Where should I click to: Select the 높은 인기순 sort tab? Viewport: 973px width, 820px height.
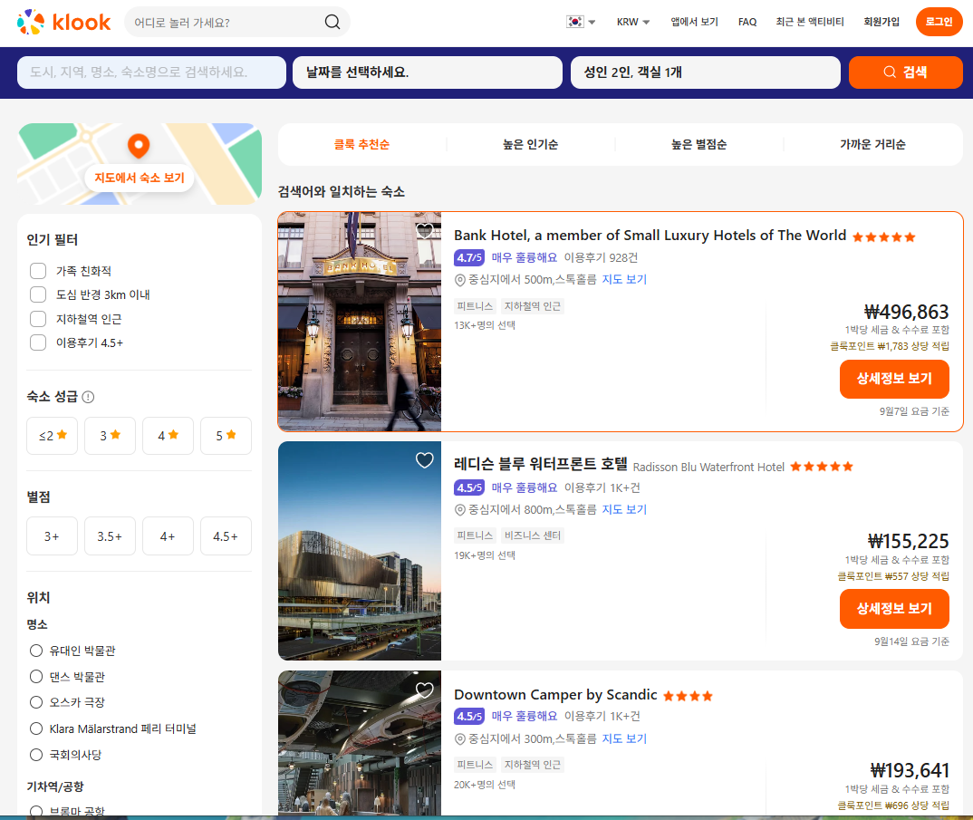click(x=531, y=145)
